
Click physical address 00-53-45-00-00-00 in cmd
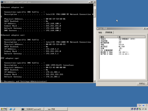(x=56, y=67)
